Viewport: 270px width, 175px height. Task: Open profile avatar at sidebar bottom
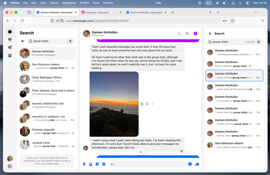tap(10, 158)
